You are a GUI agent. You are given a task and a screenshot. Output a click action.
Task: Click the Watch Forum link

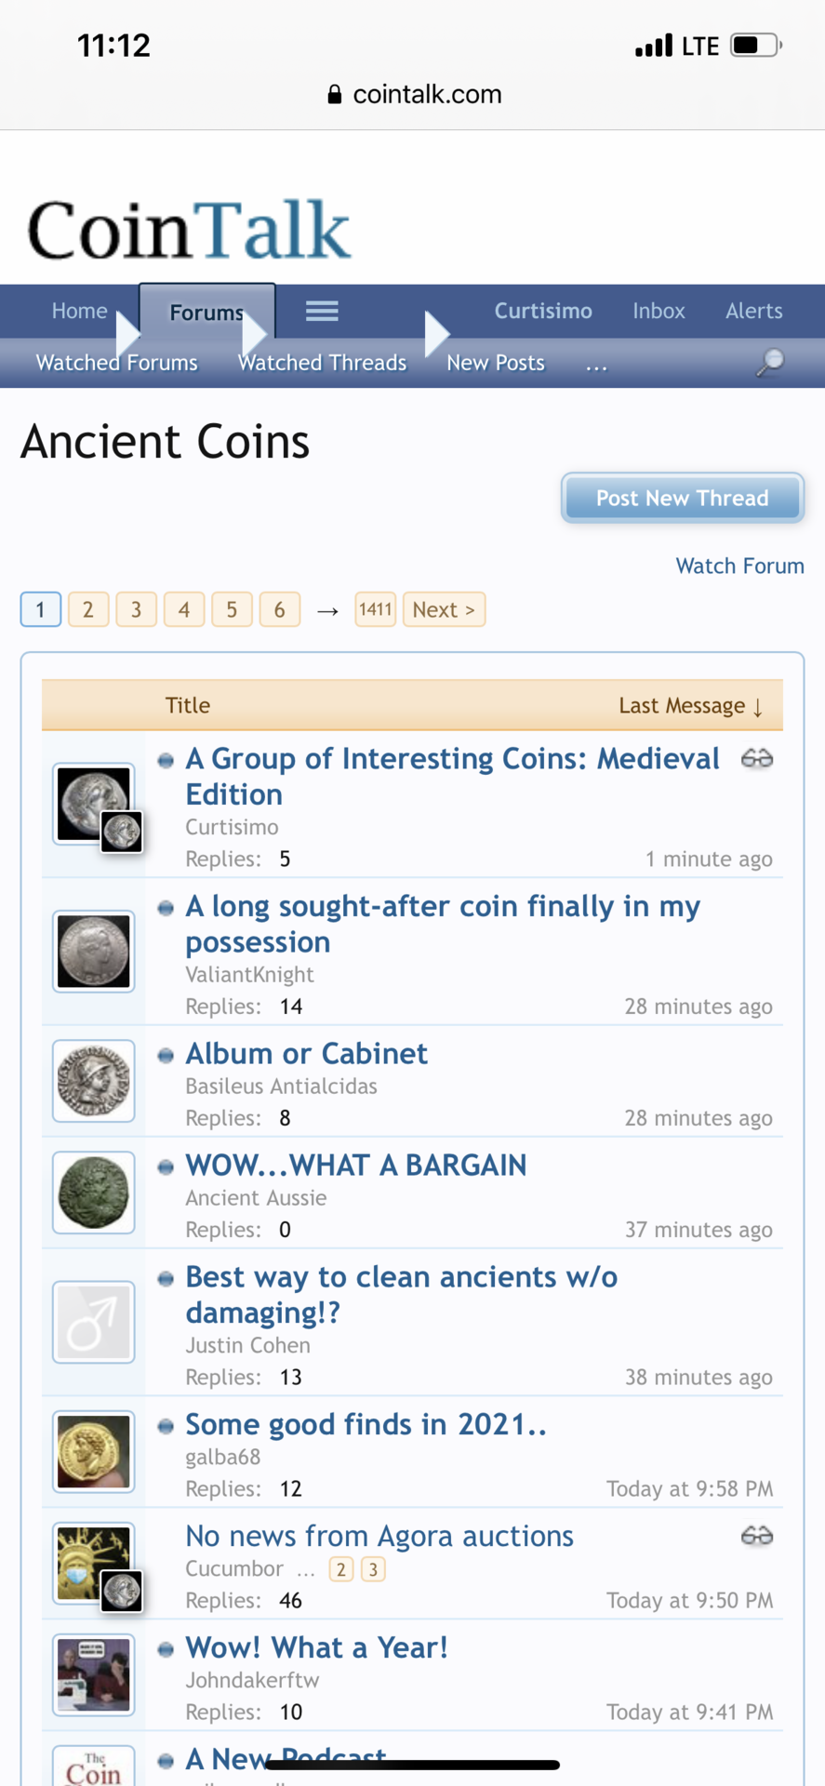pyautogui.click(x=739, y=566)
